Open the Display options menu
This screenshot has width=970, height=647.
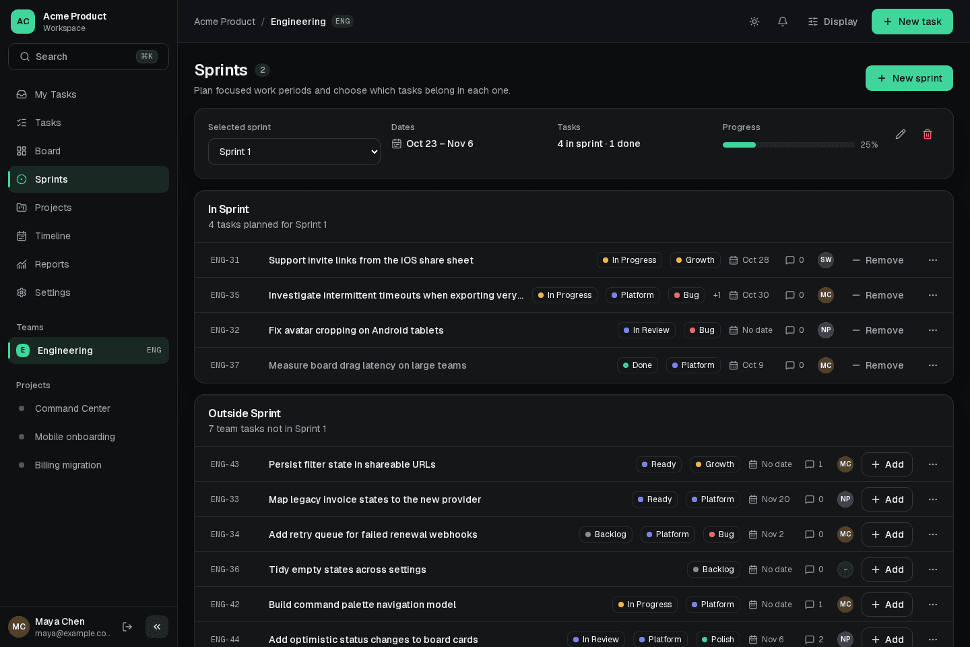(x=833, y=22)
